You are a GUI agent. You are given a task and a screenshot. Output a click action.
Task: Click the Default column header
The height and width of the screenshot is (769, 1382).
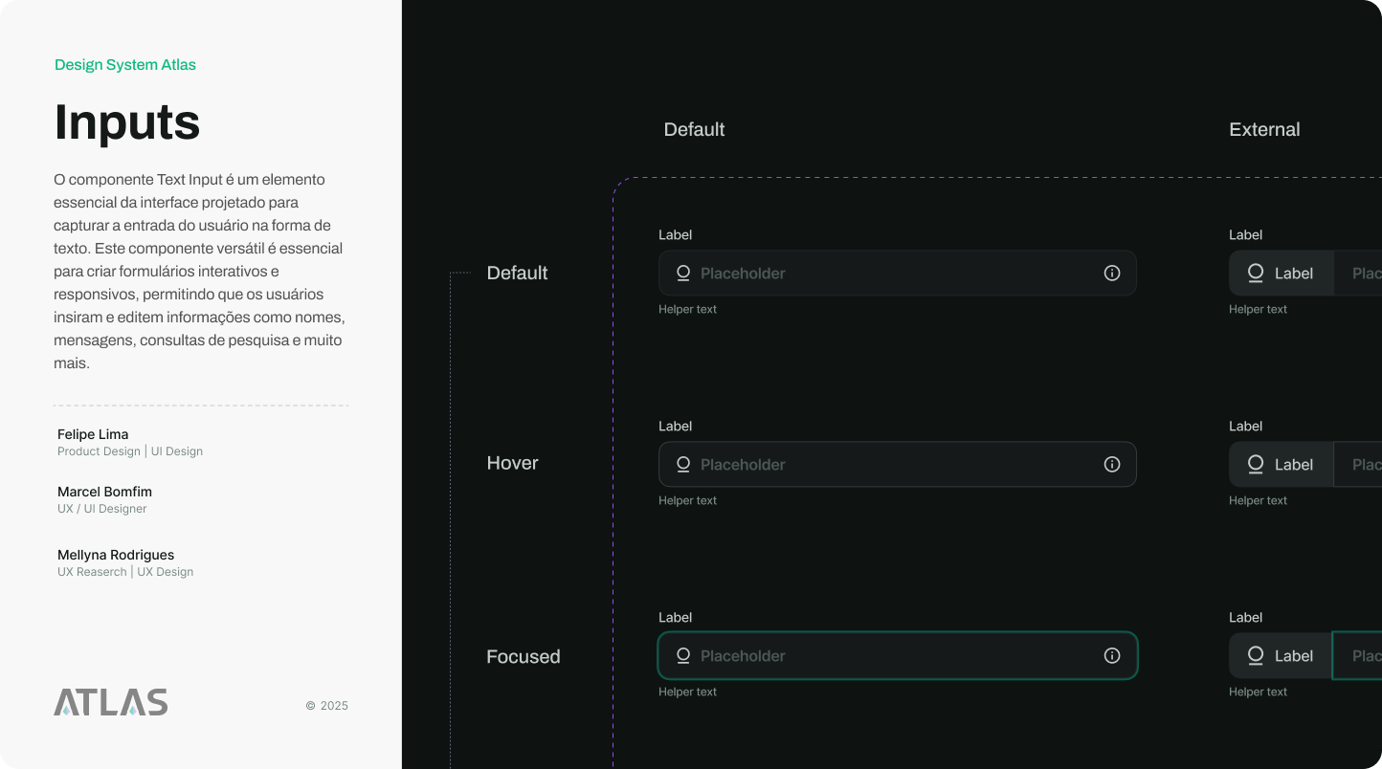[x=694, y=129]
